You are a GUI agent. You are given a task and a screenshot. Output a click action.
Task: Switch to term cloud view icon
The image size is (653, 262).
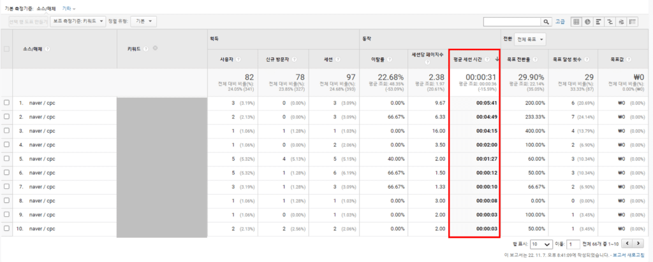[x=621, y=22]
